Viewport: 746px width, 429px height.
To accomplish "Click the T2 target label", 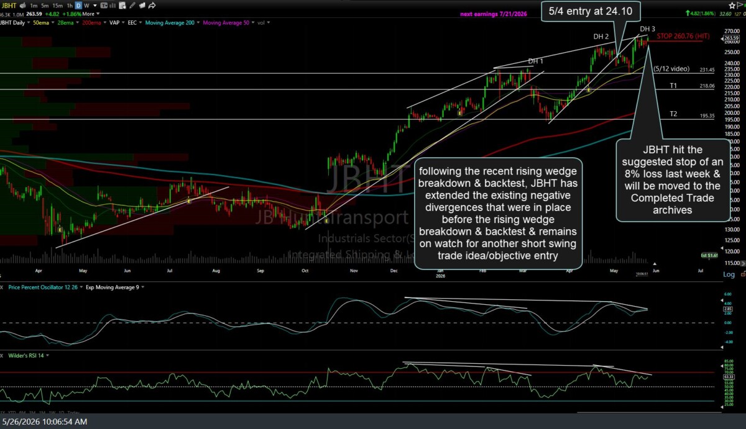I will point(673,114).
